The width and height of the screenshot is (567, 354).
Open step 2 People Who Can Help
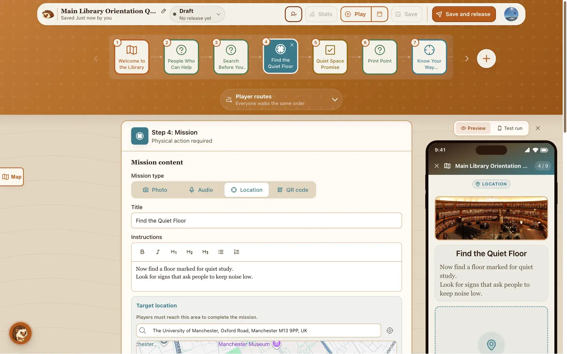[x=181, y=57]
